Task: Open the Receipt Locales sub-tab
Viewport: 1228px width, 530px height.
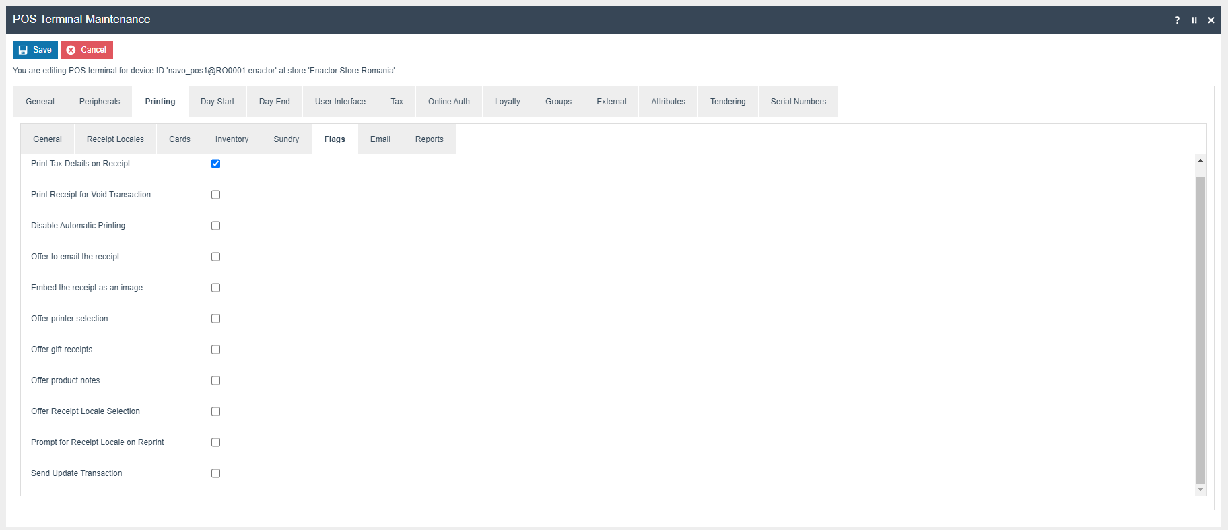Action: 115,139
